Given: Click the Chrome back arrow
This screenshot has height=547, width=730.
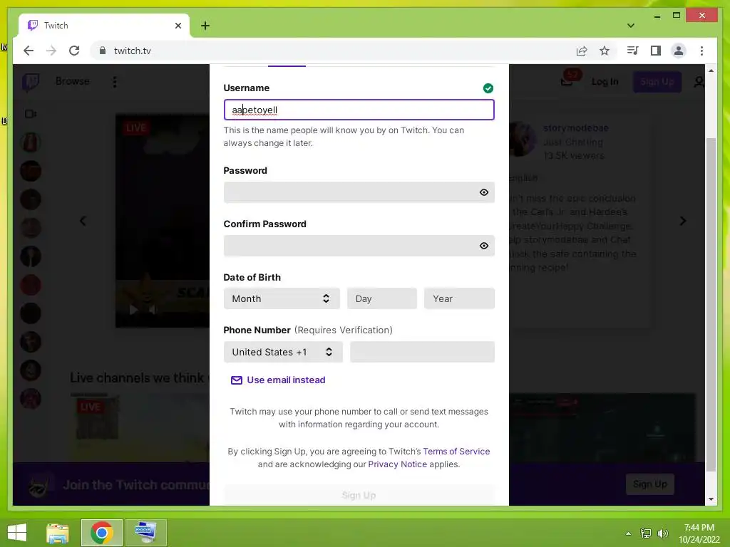Looking at the screenshot, I should (x=29, y=51).
